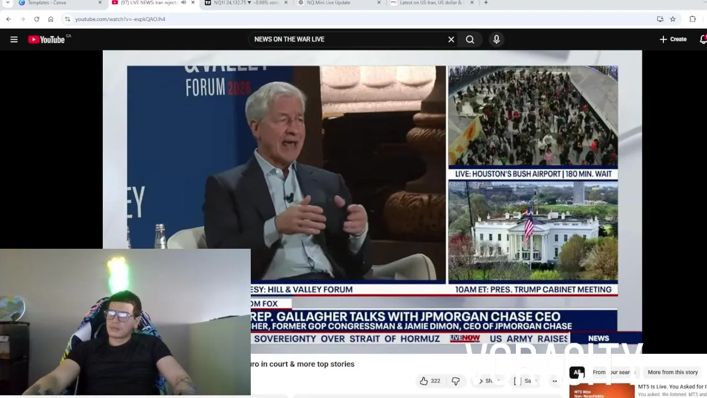The image size is (707, 398).
Task: Open the YouTube hamburger guide menu
Action: pos(14,39)
